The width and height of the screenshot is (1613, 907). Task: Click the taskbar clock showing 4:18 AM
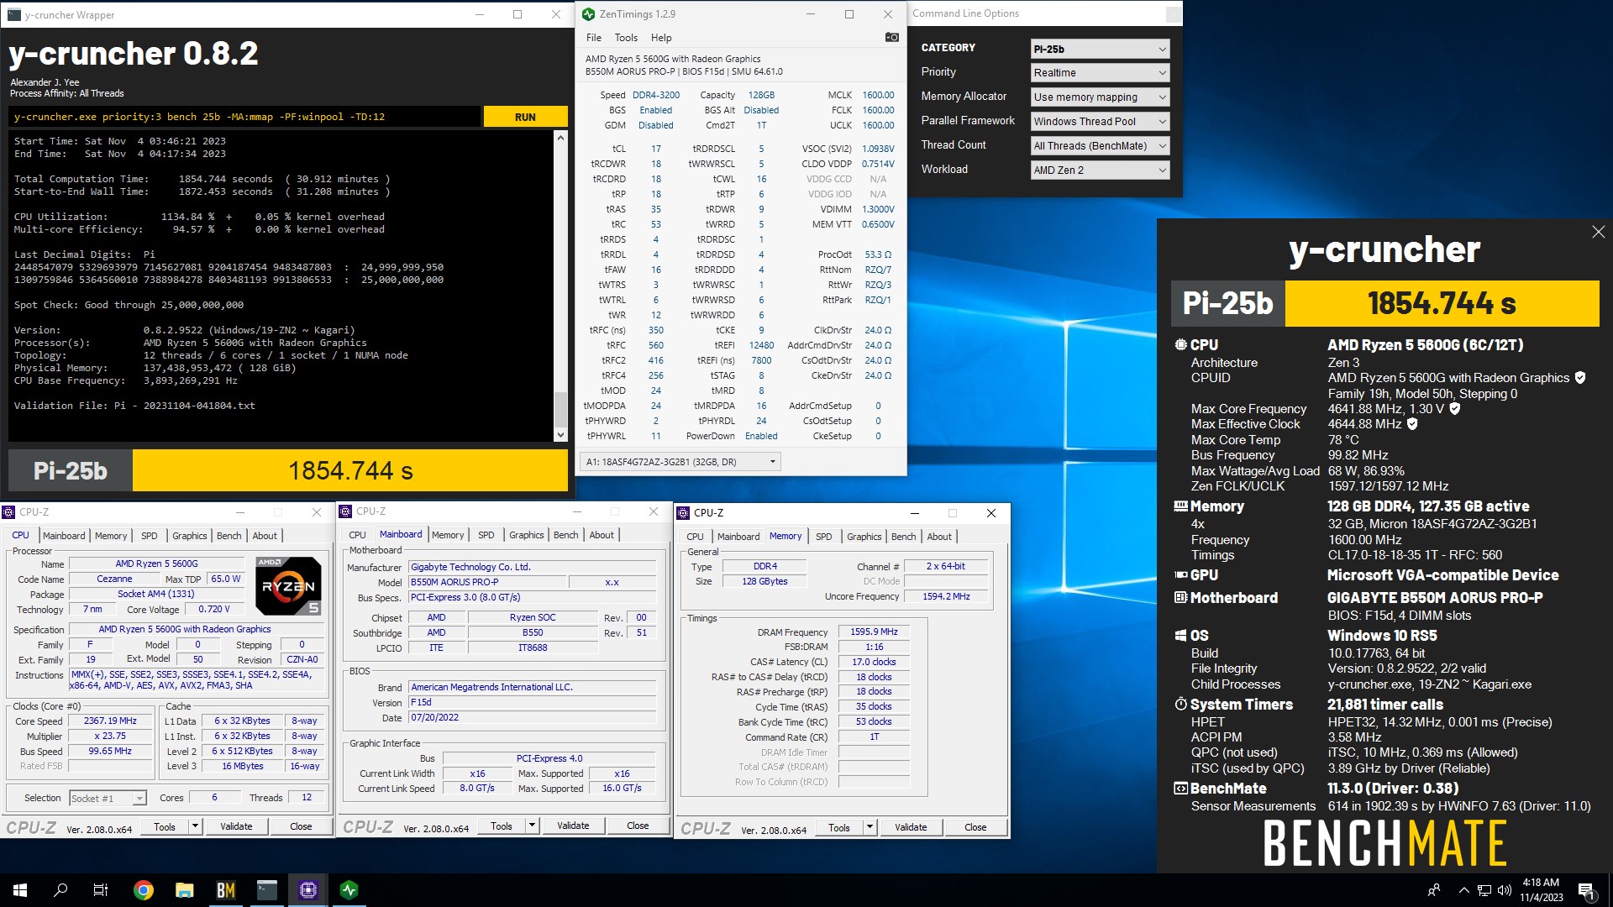(x=1541, y=890)
